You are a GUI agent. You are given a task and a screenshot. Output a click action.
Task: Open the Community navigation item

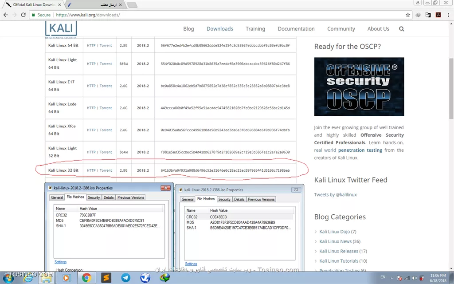point(341,29)
